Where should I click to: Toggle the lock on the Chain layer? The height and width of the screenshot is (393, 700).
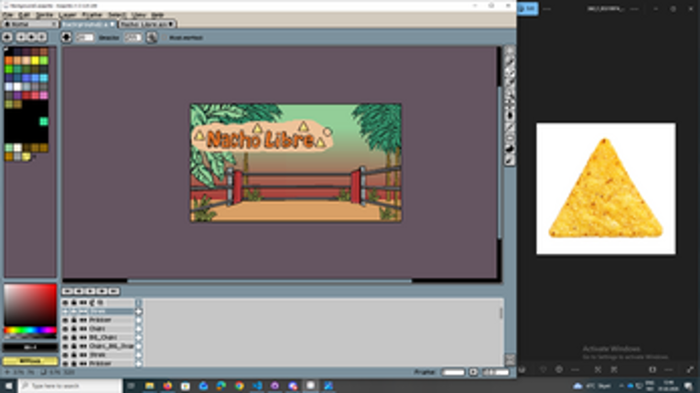click(x=74, y=329)
